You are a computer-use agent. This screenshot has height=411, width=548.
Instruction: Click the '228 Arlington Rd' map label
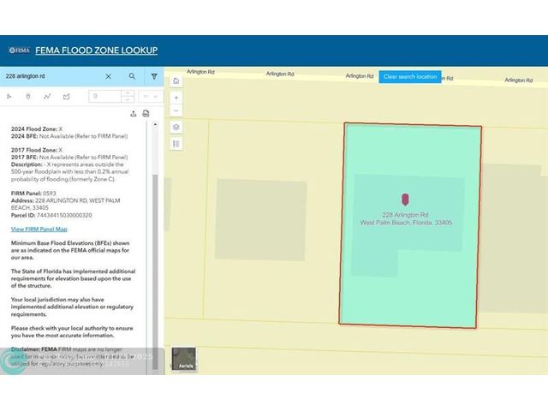(x=405, y=215)
